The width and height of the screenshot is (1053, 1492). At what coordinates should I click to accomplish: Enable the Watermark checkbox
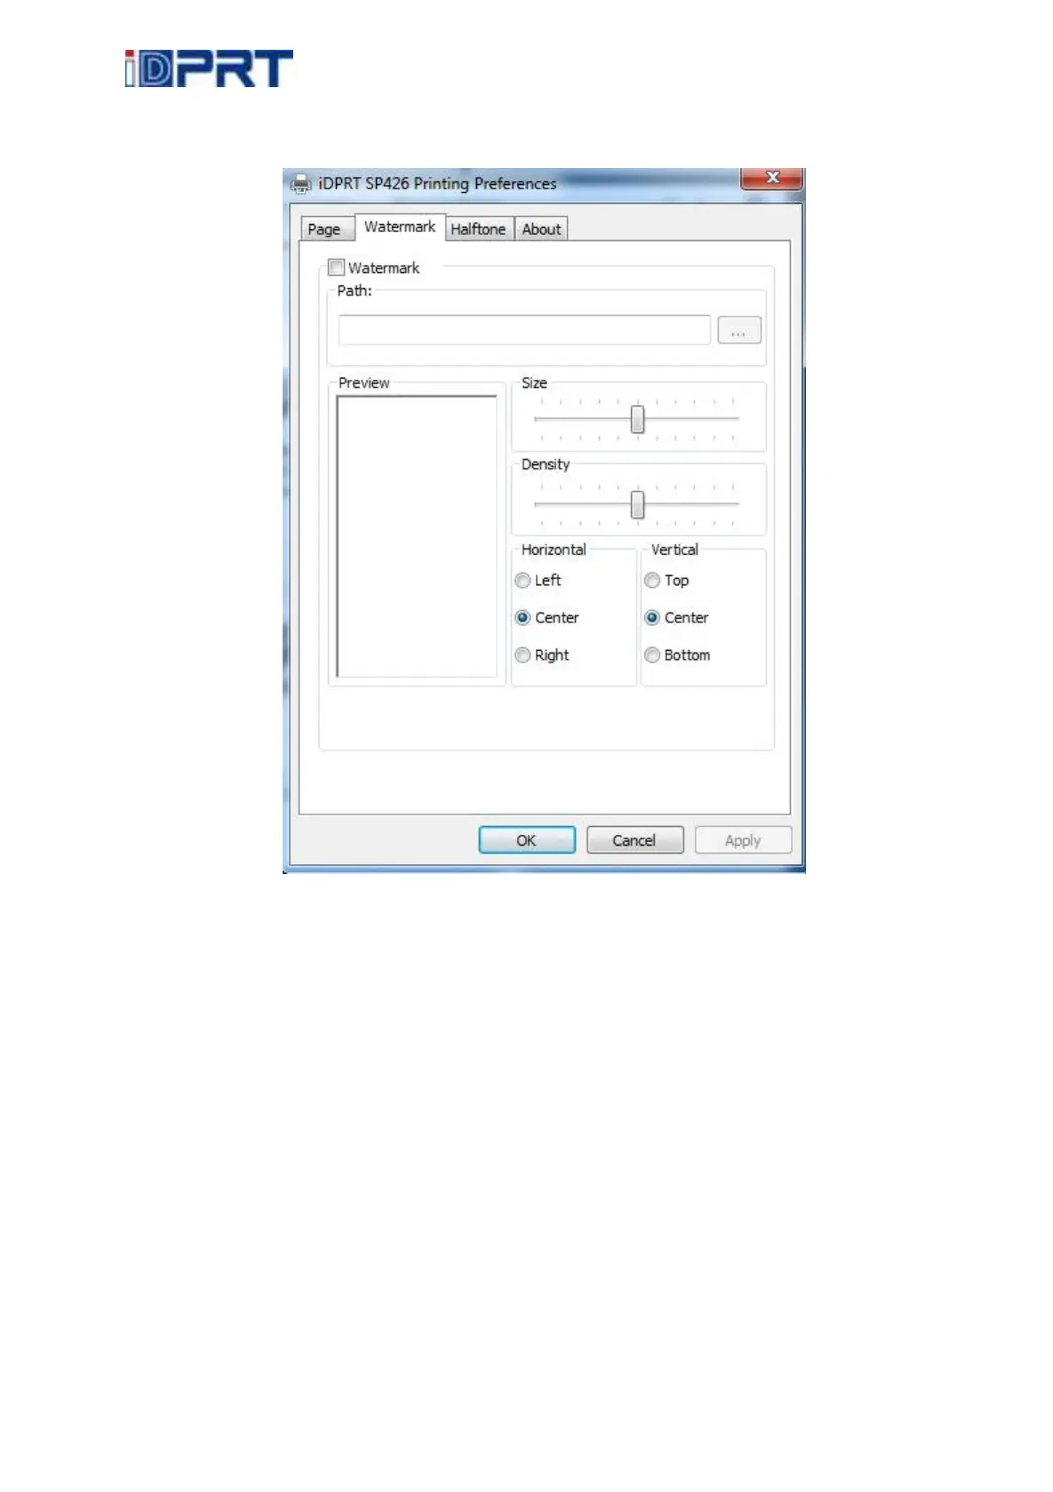pos(336,268)
